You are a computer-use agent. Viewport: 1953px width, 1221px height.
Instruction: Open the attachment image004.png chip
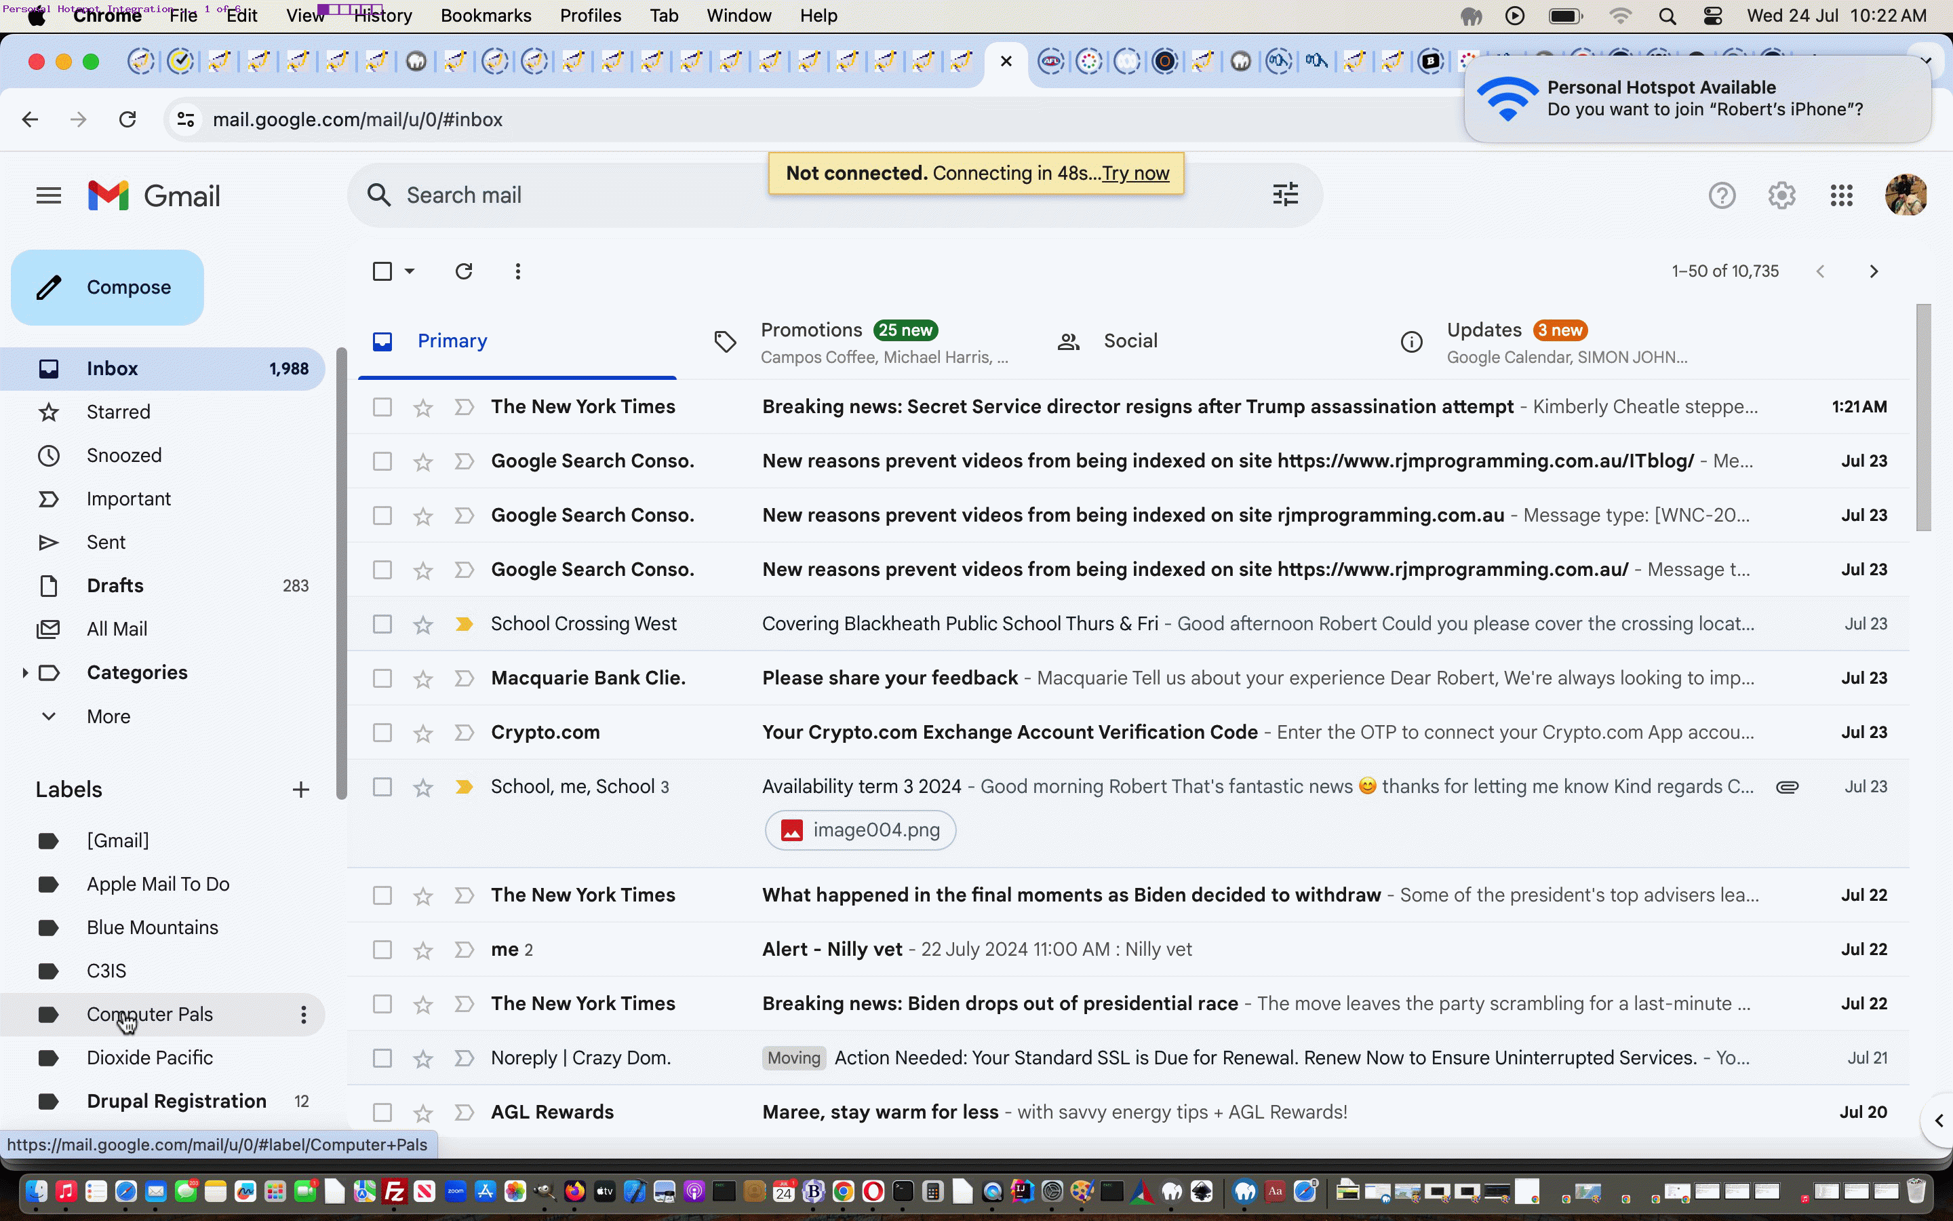tap(861, 830)
